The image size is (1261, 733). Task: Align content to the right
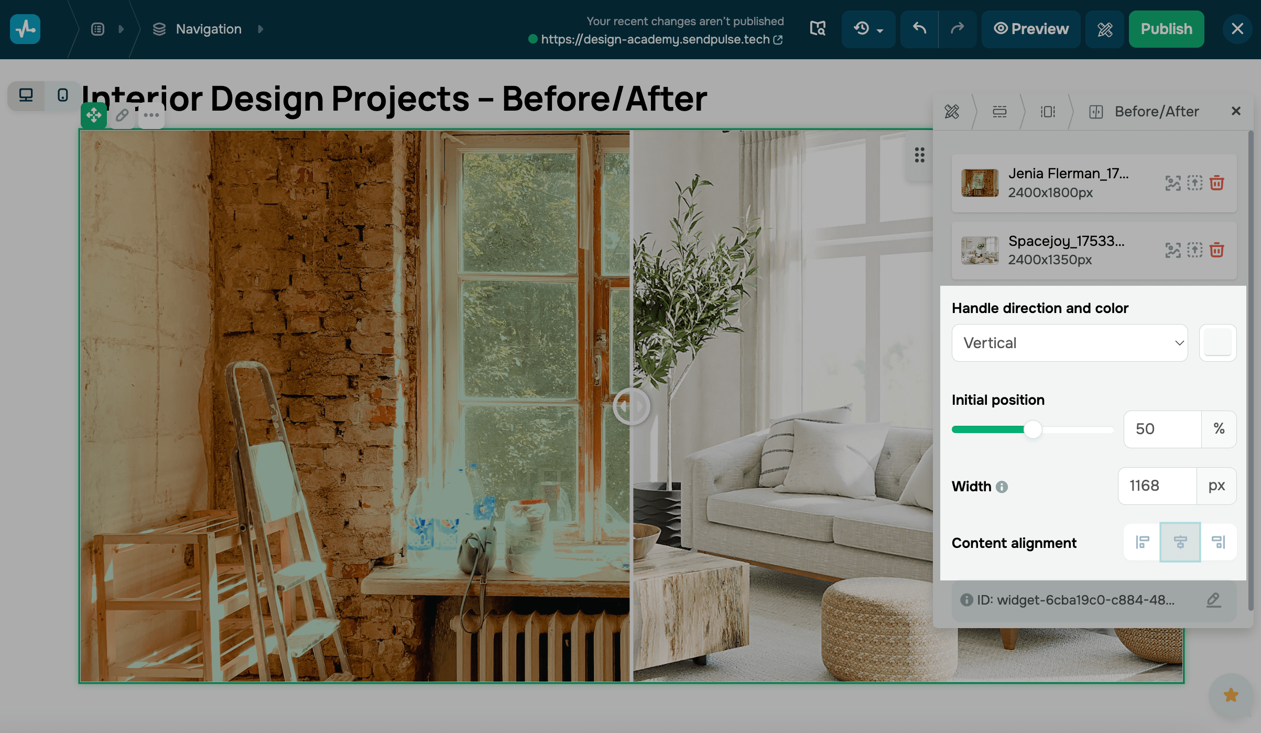[1218, 542]
